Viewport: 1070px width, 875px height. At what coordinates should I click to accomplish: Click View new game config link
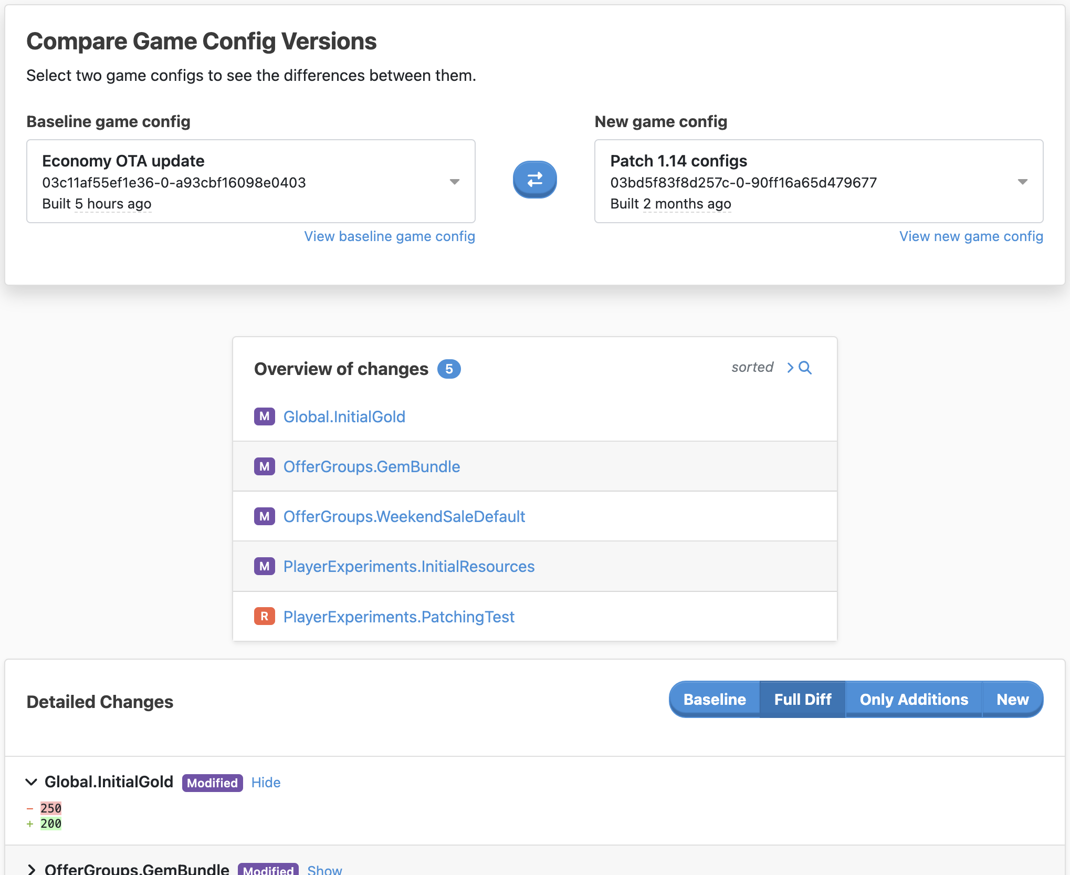tap(971, 236)
